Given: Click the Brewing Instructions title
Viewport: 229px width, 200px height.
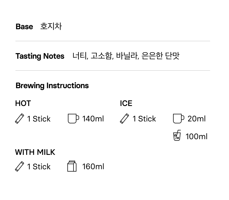Looking at the screenshot, I should [52, 86].
